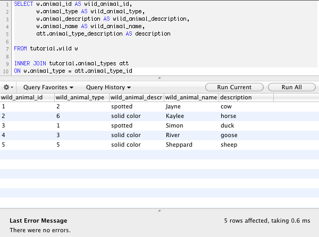
Task: Open the gear actions menu
Action: (8, 87)
